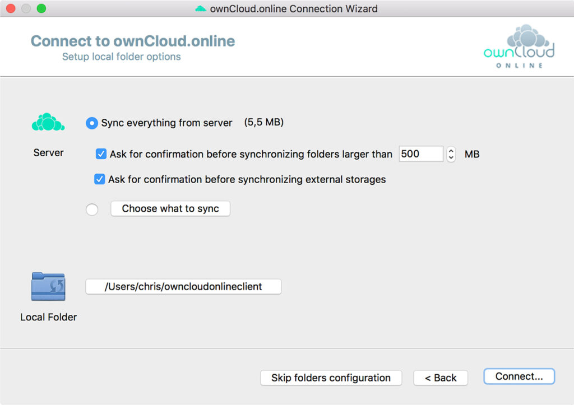Viewport: 574px width, 405px height.
Task: Select the radio button beside Choose what to sync
Action: pyautogui.click(x=92, y=210)
